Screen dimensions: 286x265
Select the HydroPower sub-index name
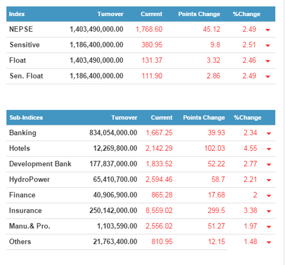click(x=29, y=179)
